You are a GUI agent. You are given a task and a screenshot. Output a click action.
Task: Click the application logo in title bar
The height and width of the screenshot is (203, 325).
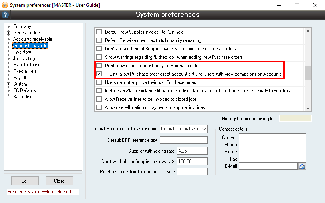pos(5,5)
